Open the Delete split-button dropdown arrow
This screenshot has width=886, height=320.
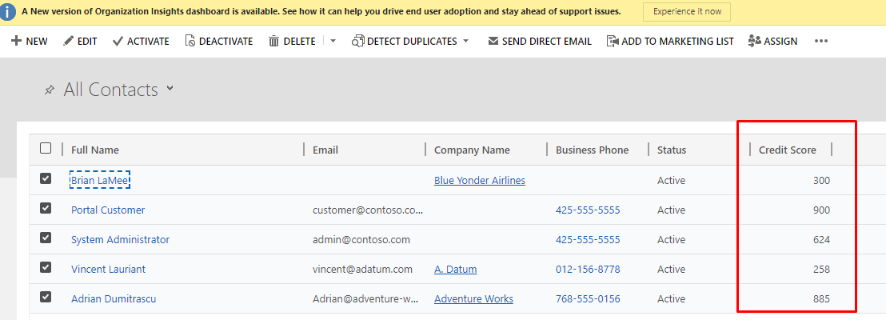pyautogui.click(x=333, y=41)
